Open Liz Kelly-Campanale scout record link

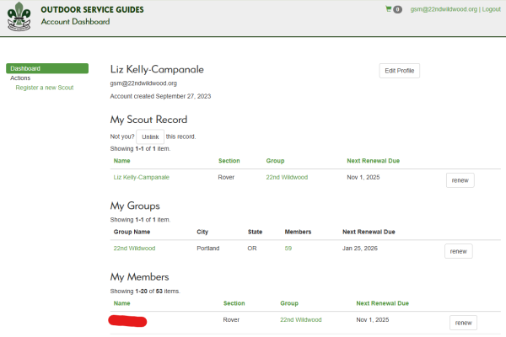141,178
